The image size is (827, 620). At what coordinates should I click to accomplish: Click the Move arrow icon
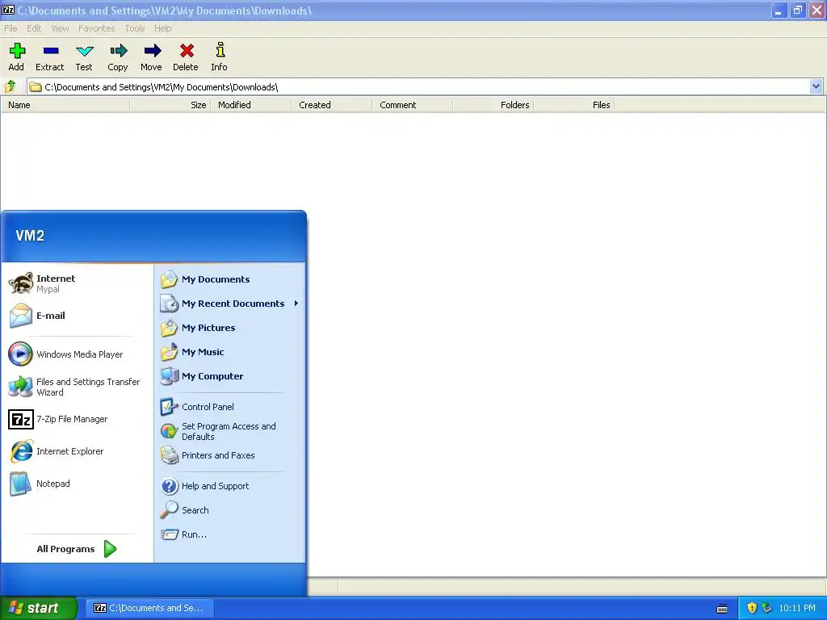coord(151,57)
